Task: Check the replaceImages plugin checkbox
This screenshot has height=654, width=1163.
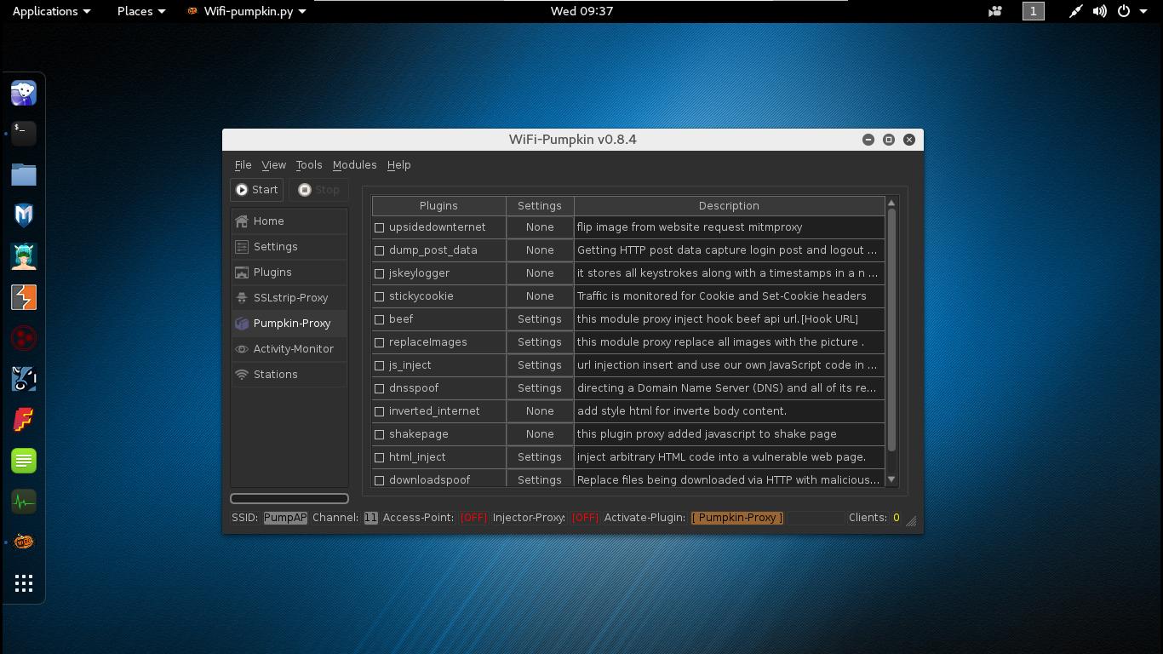Action: click(380, 342)
